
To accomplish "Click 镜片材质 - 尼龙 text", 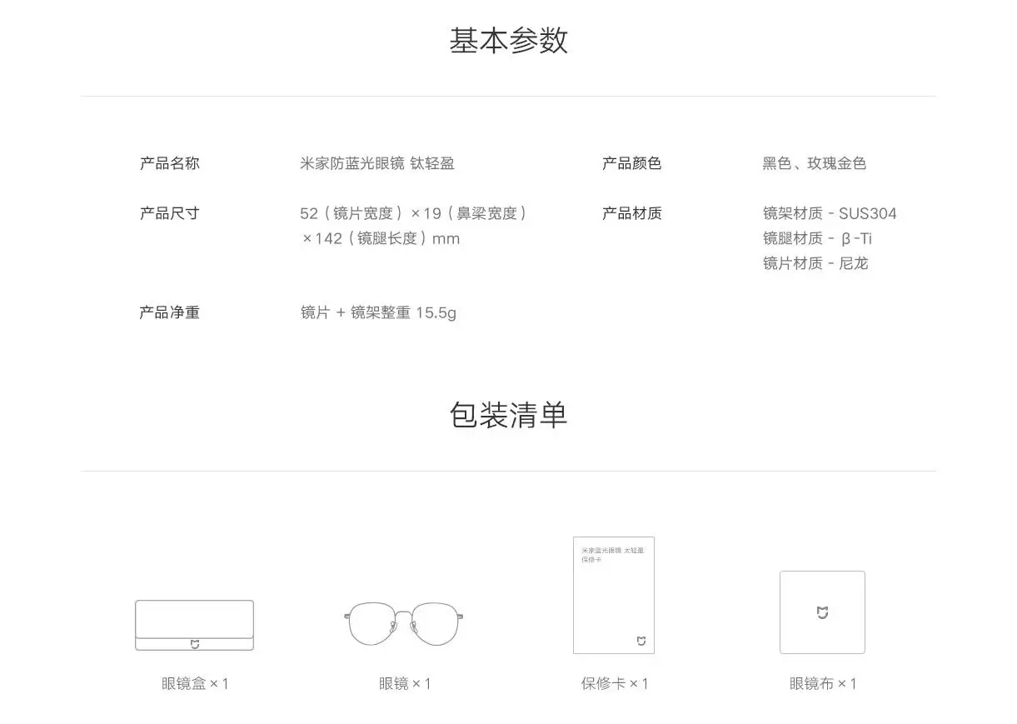I will [x=815, y=263].
